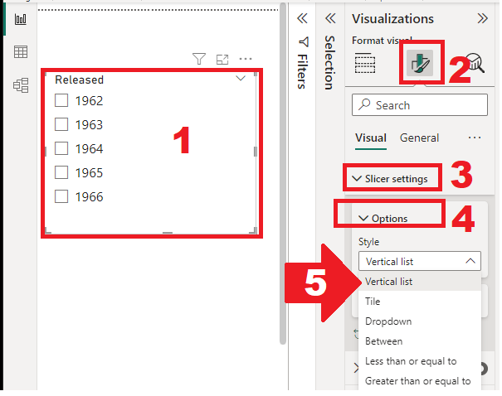Switch to Report view in left sidebar

coord(21,19)
